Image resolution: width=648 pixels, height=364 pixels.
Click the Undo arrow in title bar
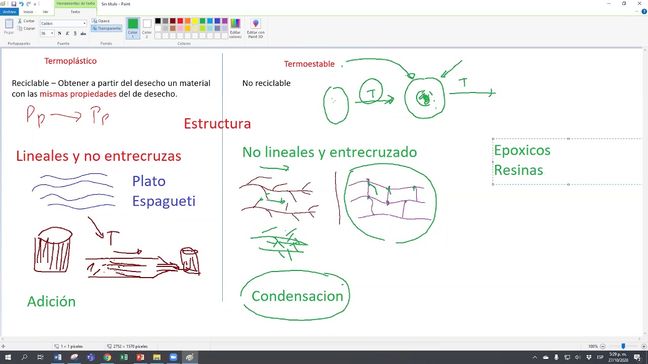(x=21, y=4)
